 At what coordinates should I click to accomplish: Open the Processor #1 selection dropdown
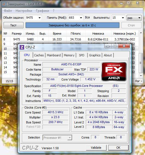57,138
